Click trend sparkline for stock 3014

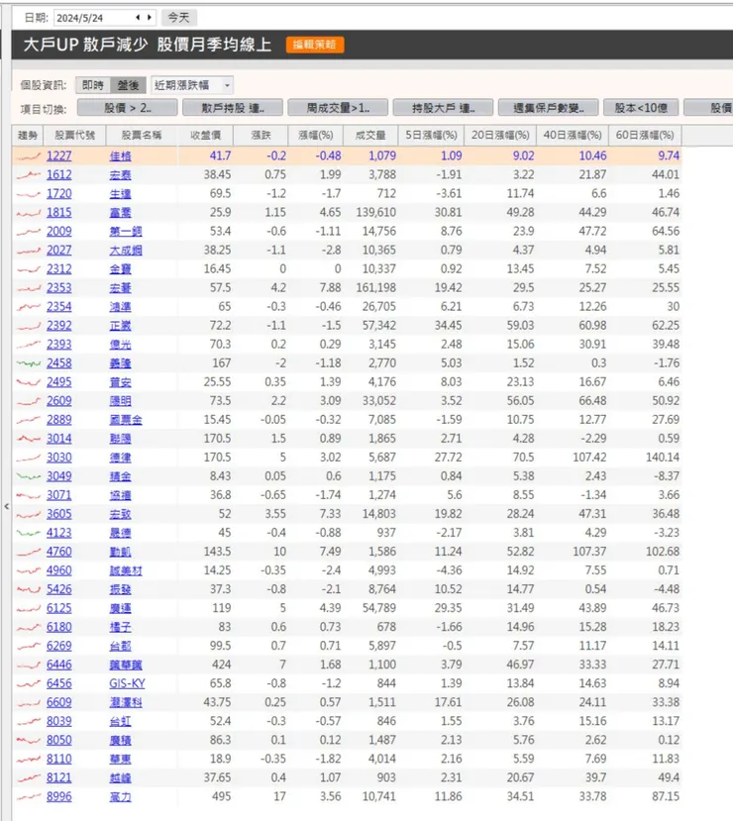[29, 439]
